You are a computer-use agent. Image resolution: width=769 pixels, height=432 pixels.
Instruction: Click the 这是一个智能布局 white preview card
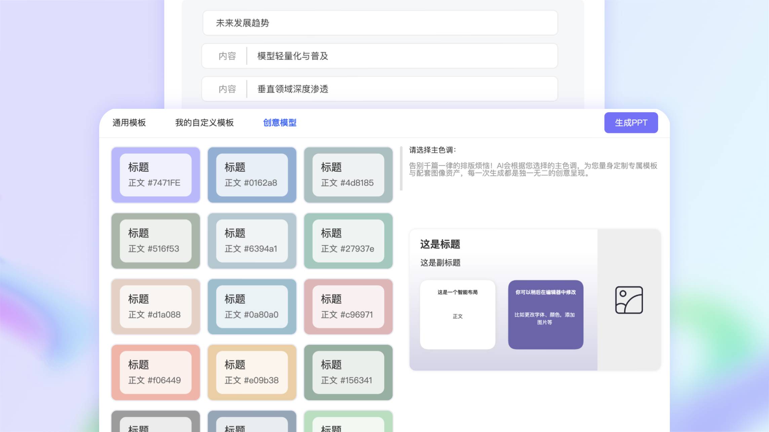coord(457,314)
